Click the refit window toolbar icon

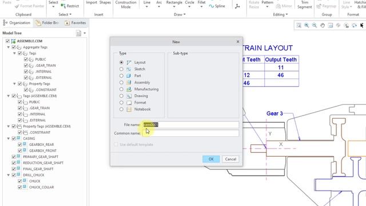[x=299, y=25]
